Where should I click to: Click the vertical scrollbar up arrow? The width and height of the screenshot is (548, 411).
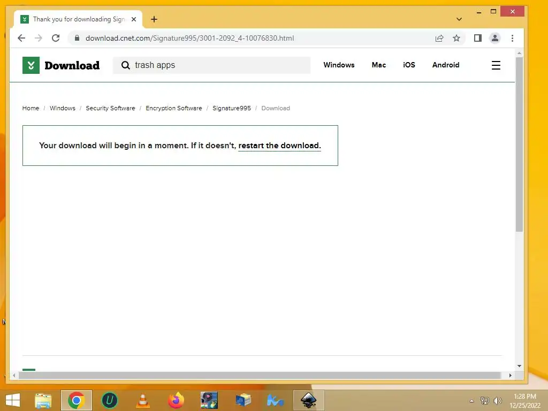tap(519, 53)
